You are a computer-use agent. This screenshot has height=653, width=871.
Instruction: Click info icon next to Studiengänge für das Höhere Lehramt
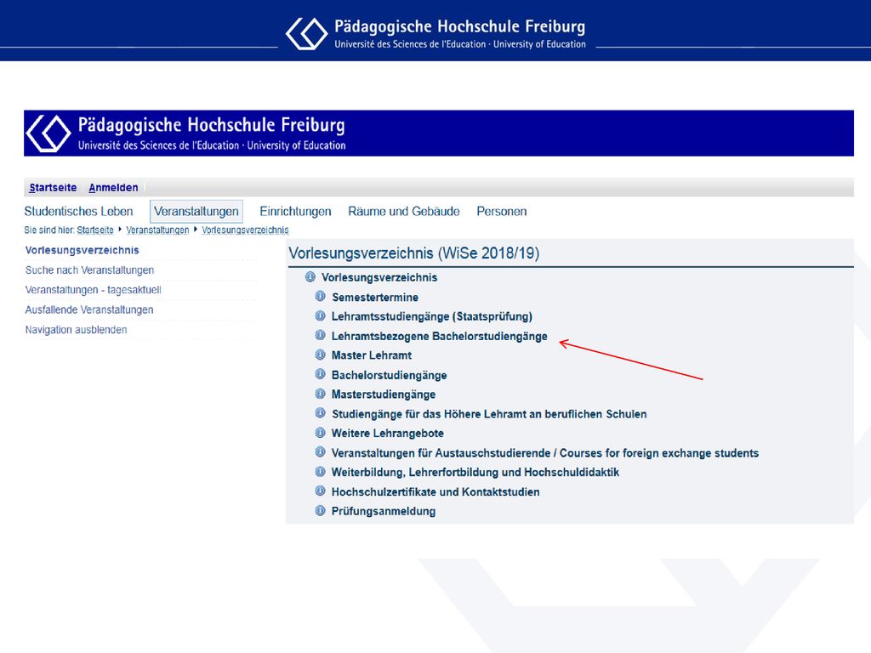pyautogui.click(x=321, y=412)
